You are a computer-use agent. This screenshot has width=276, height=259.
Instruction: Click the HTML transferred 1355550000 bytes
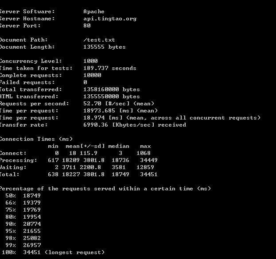pos(112,97)
